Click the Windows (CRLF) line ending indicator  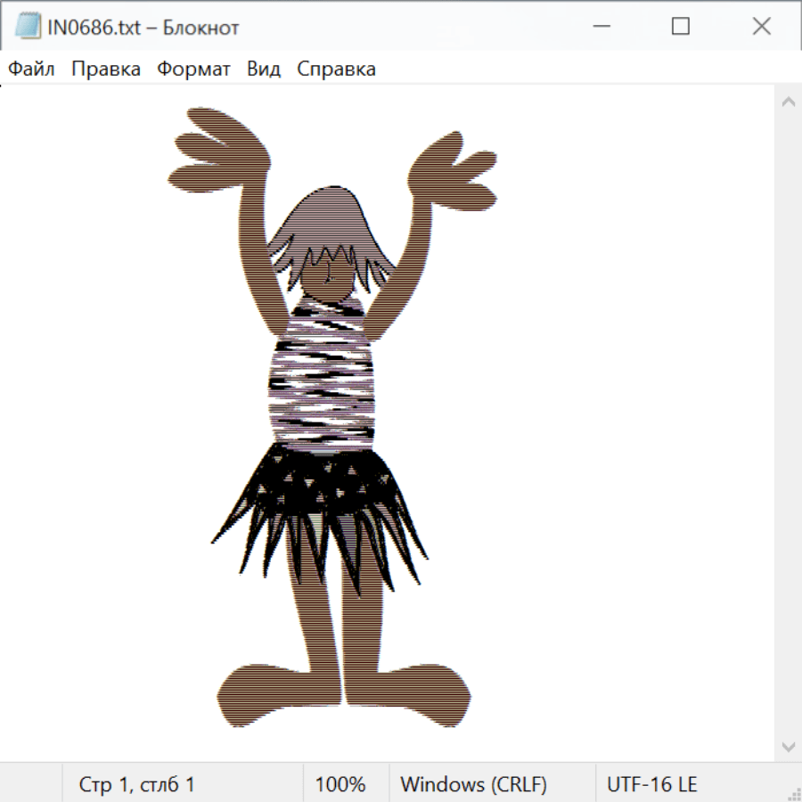(x=473, y=784)
